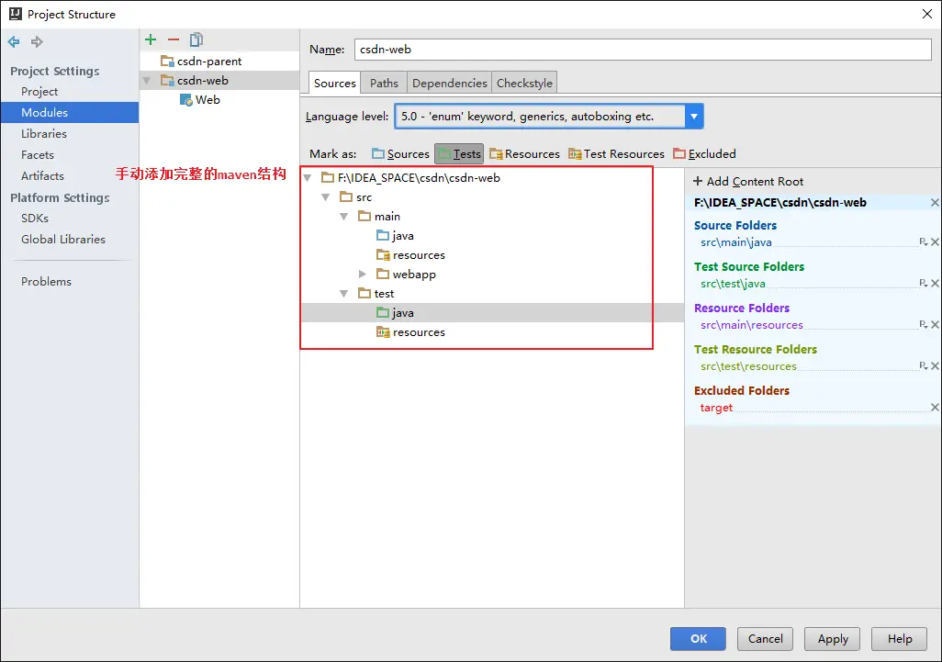Collapse the src folder node
942x662 pixels.
pyautogui.click(x=326, y=197)
